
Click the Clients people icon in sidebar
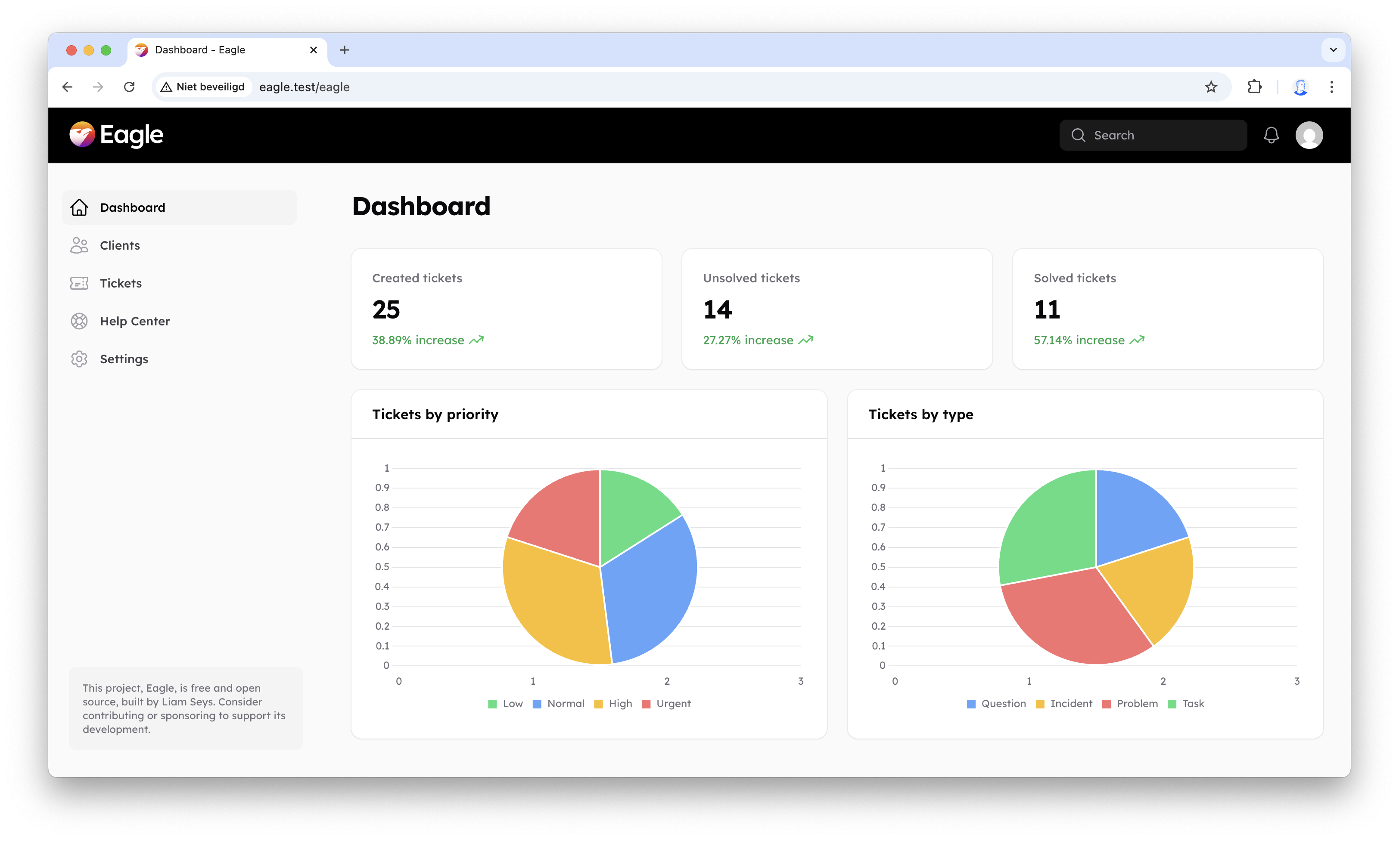click(79, 245)
